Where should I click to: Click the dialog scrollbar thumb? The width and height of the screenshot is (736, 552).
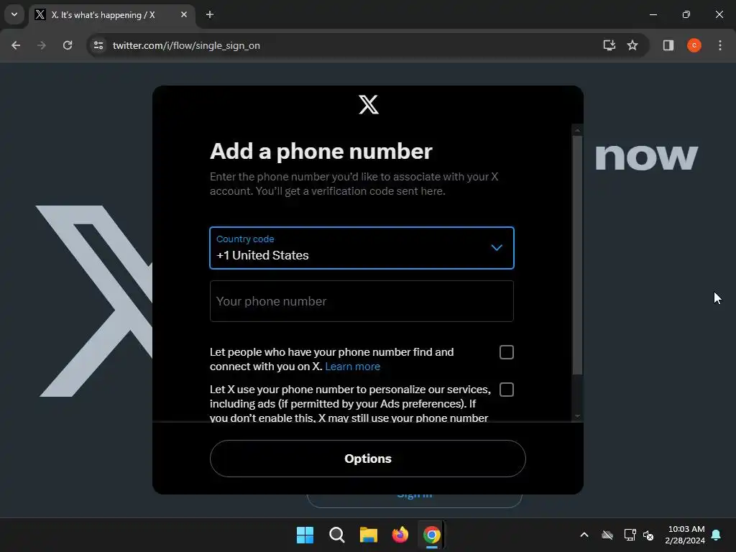click(577, 255)
